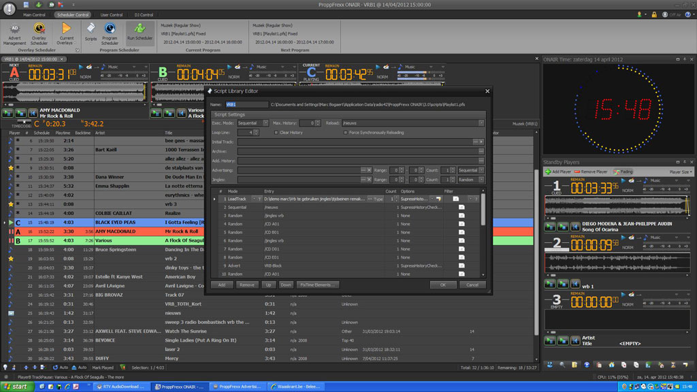Image resolution: width=697 pixels, height=392 pixels.
Task: Open Advert Management
Action: coord(15,34)
